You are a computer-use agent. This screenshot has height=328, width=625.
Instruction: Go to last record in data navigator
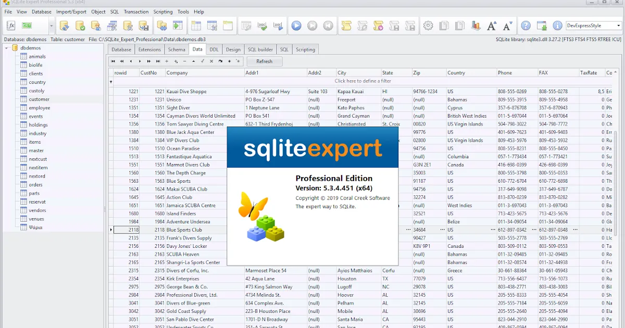157,61
